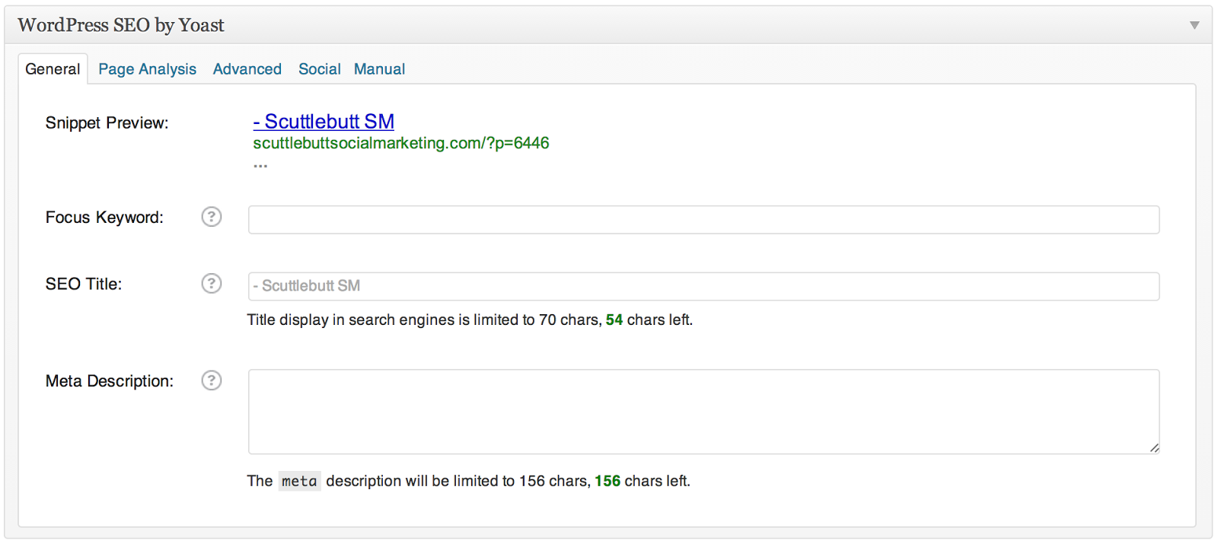This screenshot has width=1218, height=544.
Task: Click the WordPress SEO by Yoast heading
Action: tap(121, 25)
